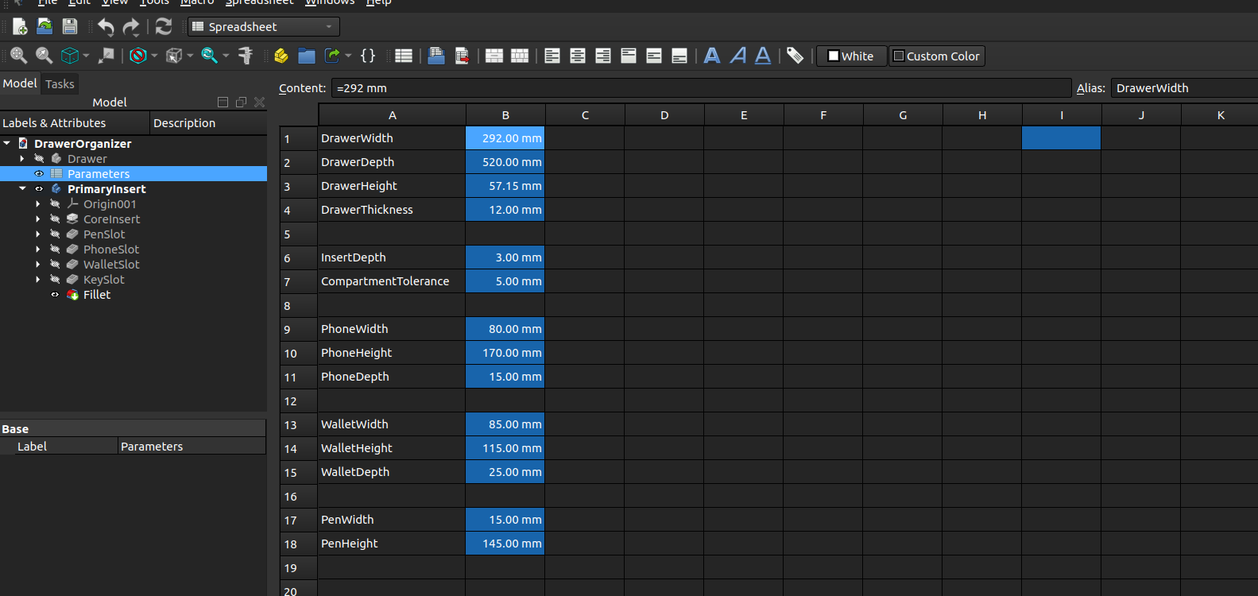Click the refresh recompute icon
This screenshot has width=1258, height=596.
click(164, 26)
